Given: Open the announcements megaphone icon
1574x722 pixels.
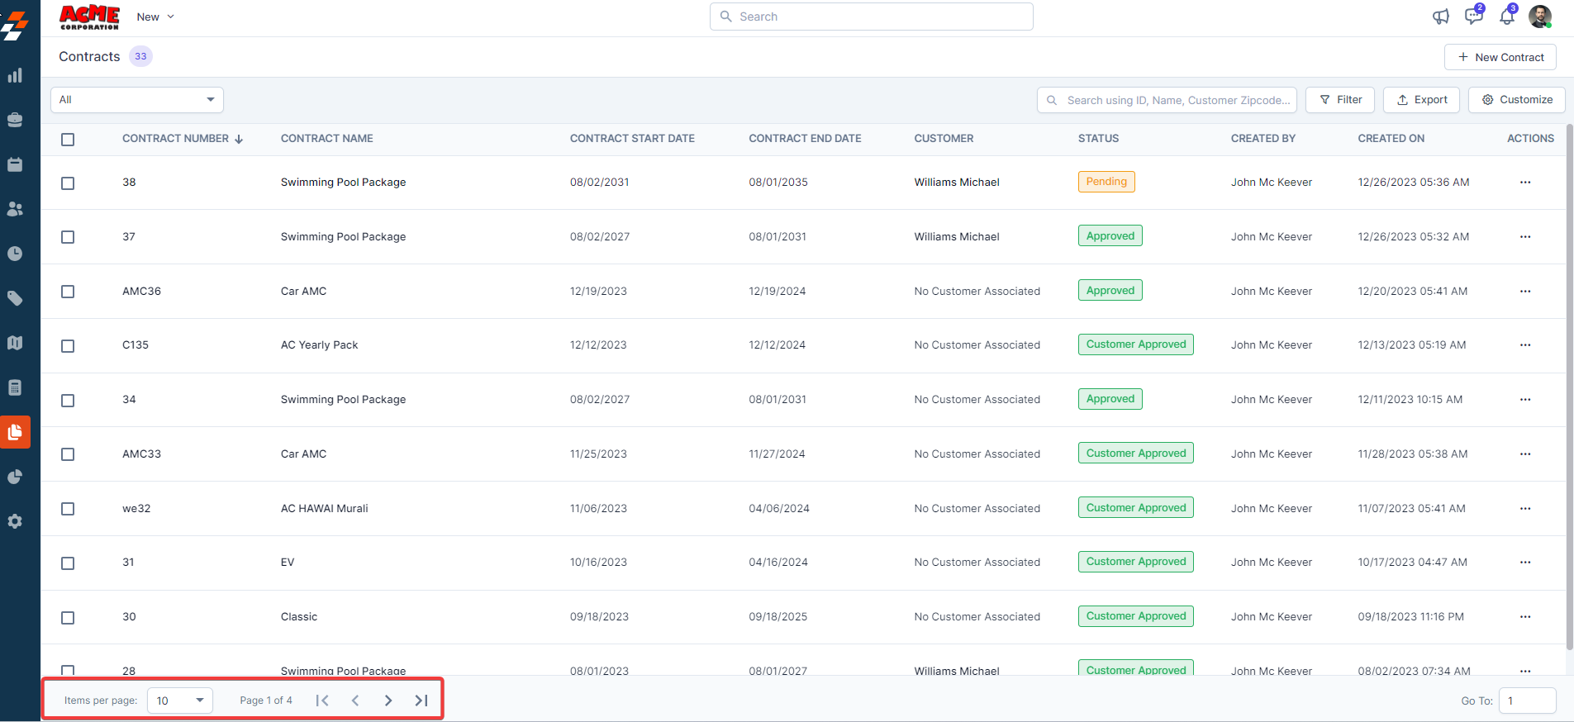Looking at the screenshot, I should [1440, 17].
